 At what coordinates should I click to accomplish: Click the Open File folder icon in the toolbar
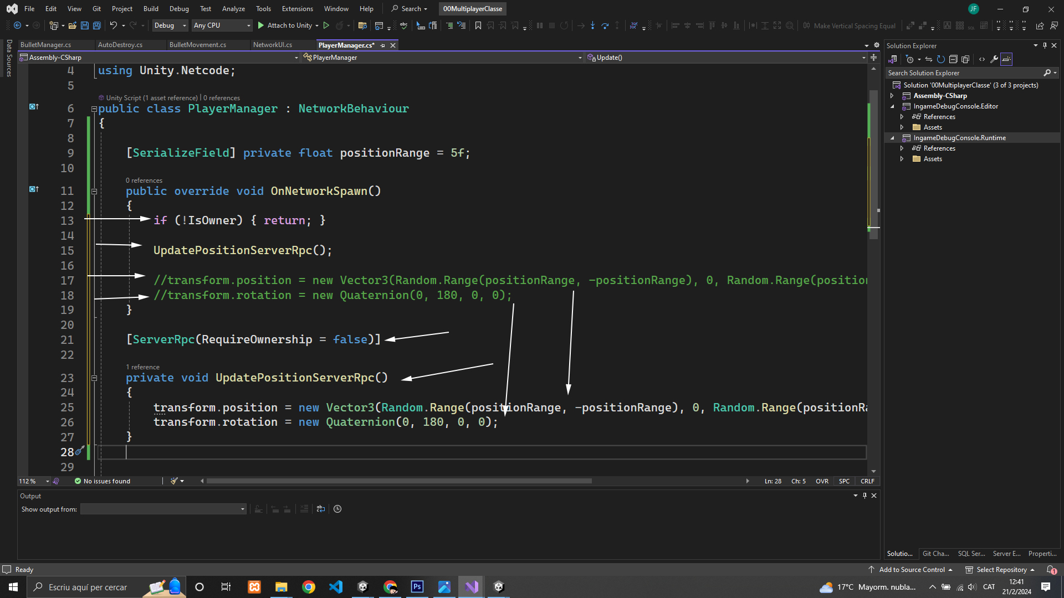(72, 25)
